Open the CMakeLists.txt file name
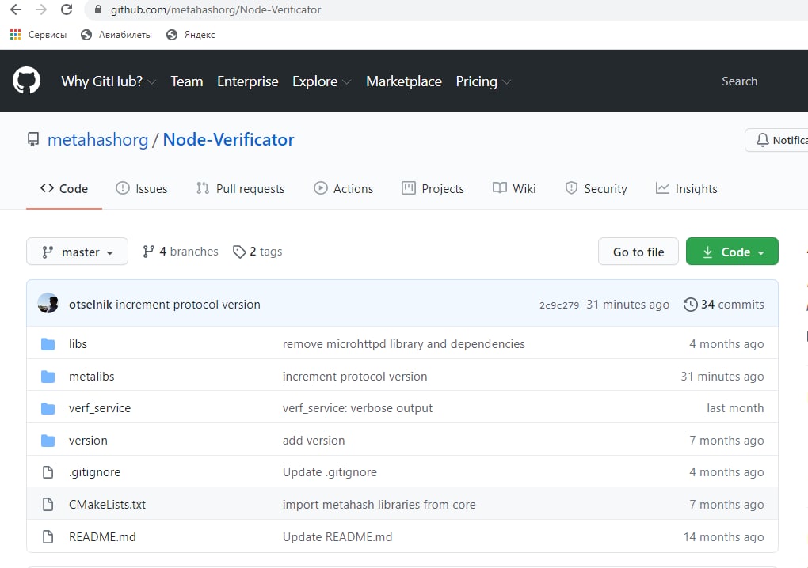 click(107, 505)
